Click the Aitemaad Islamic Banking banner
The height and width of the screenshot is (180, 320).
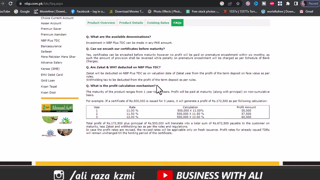pos(57,108)
